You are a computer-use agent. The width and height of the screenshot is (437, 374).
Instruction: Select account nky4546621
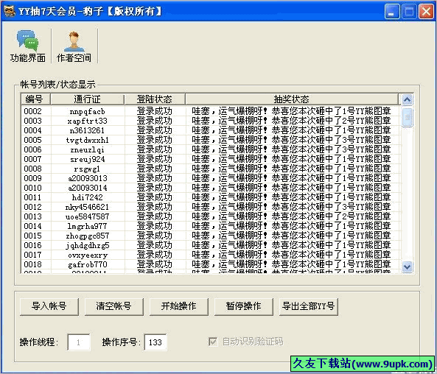(x=88, y=207)
